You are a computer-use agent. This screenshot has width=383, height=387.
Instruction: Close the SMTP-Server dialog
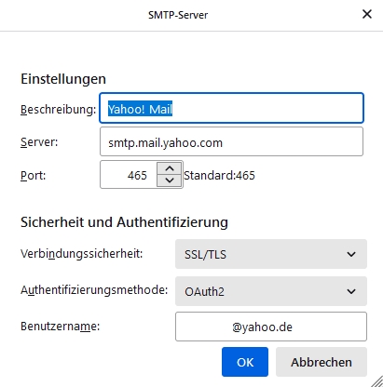click(x=367, y=14)
